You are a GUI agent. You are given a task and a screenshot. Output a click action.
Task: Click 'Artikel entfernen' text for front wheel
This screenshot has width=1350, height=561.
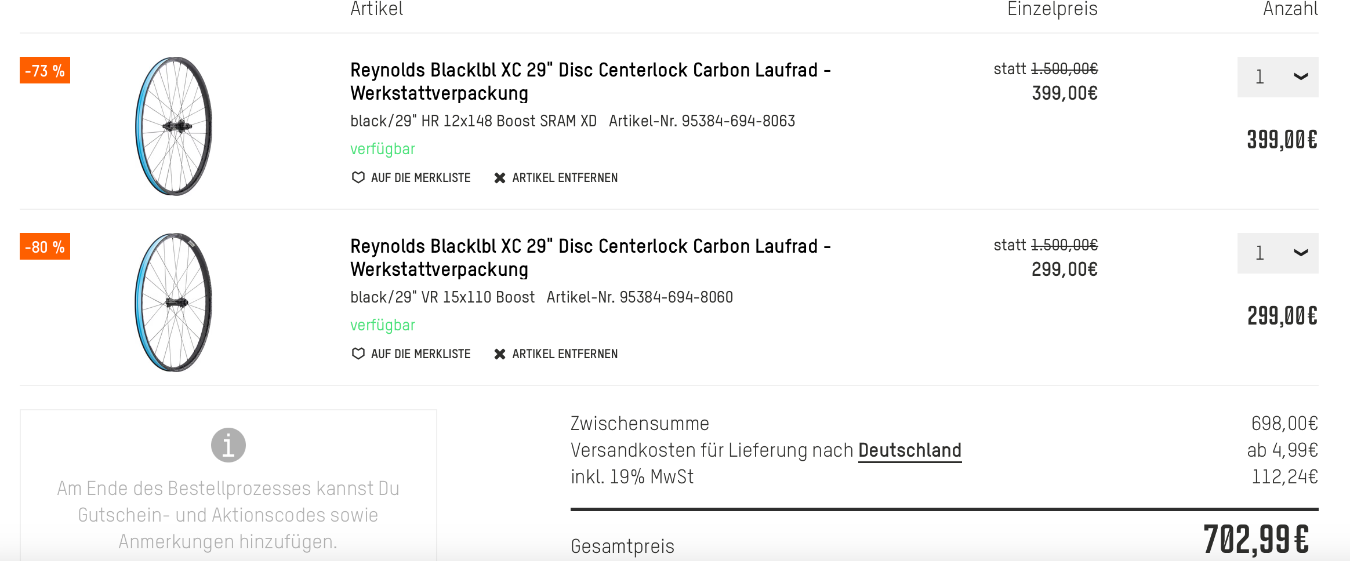click(565, 354)
